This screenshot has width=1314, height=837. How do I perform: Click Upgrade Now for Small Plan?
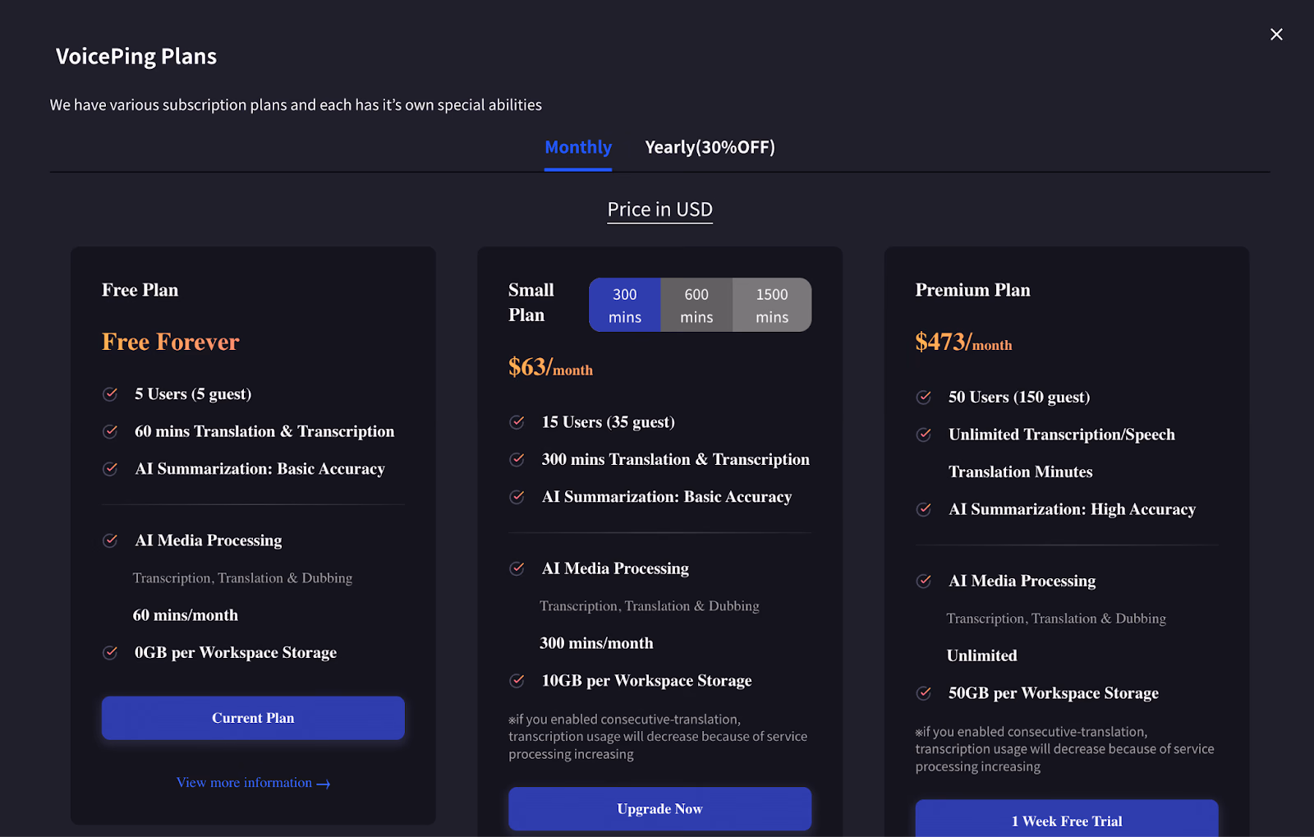659,809
